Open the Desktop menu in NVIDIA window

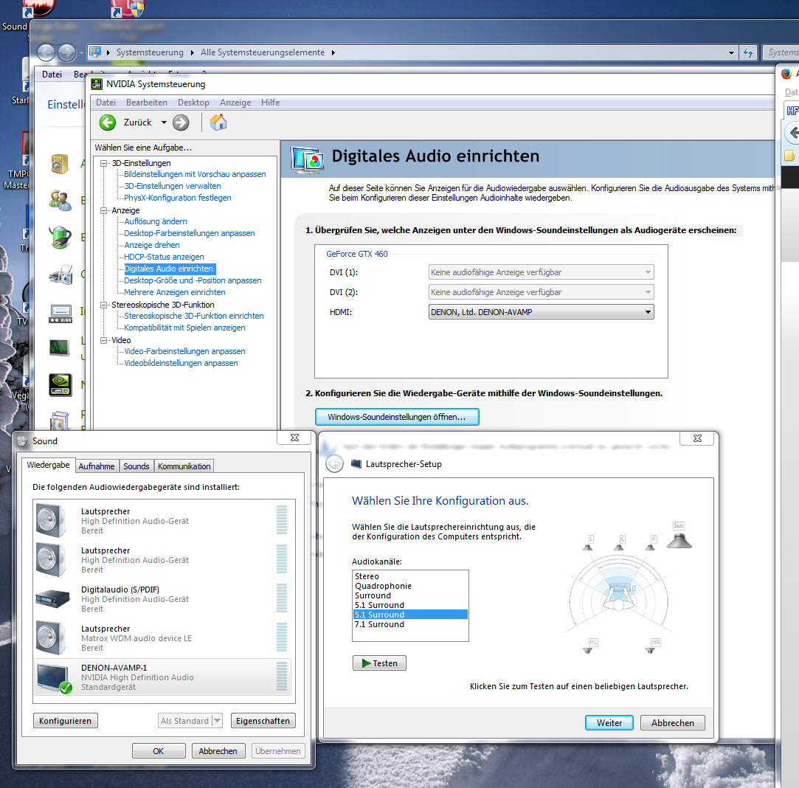coord(193,103)
